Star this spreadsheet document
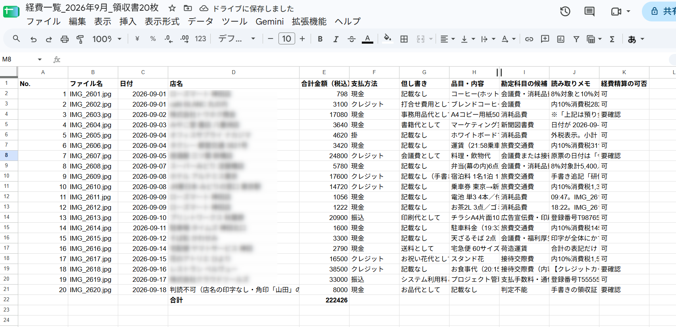 coord(172,8)
